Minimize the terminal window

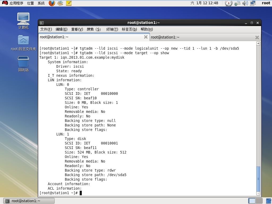click(x=246, y=23)
